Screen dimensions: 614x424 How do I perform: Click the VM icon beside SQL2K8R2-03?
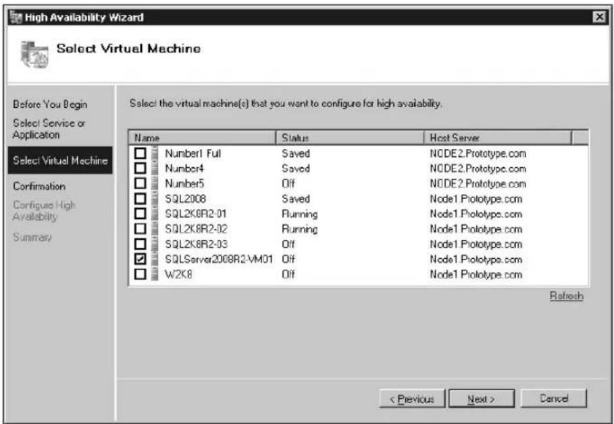click(x=155, y=244)
